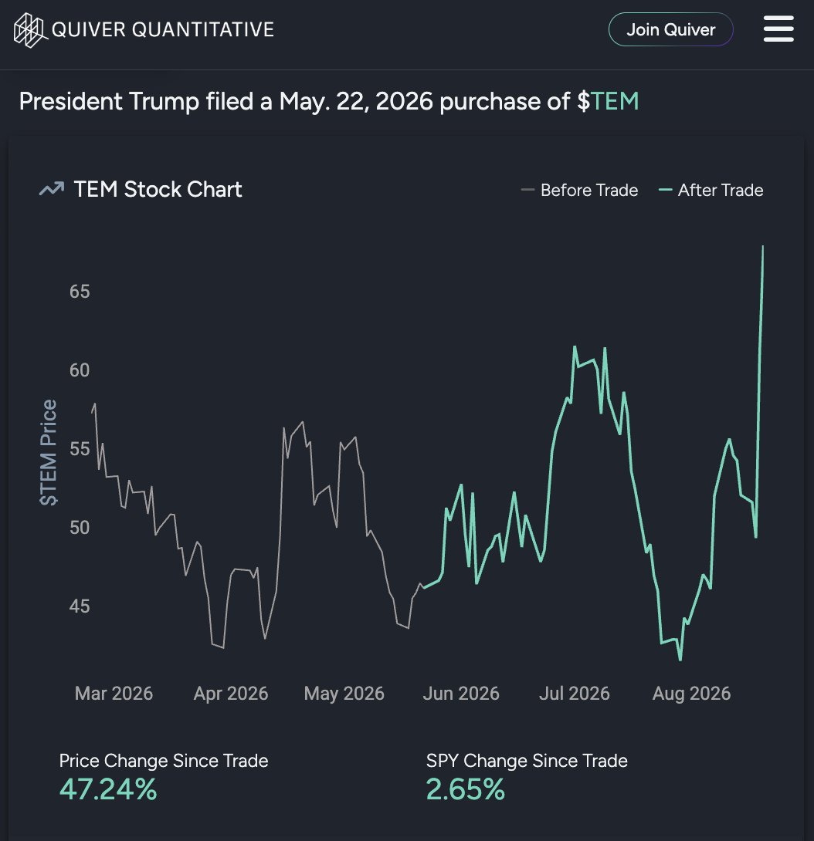The width and height of the screenshot is (814, 841).
Task: Toggle the Before Trade legend entry
Action: [579, 190]
